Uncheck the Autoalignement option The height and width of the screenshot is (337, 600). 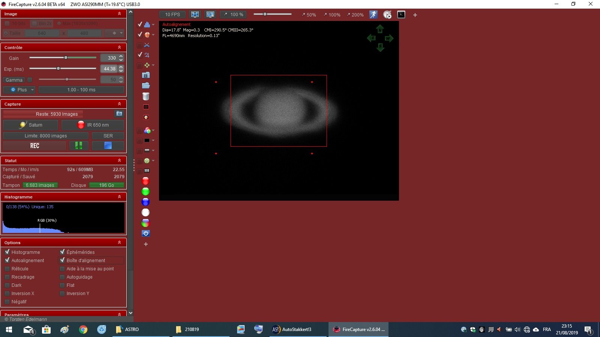click(7, 260)
